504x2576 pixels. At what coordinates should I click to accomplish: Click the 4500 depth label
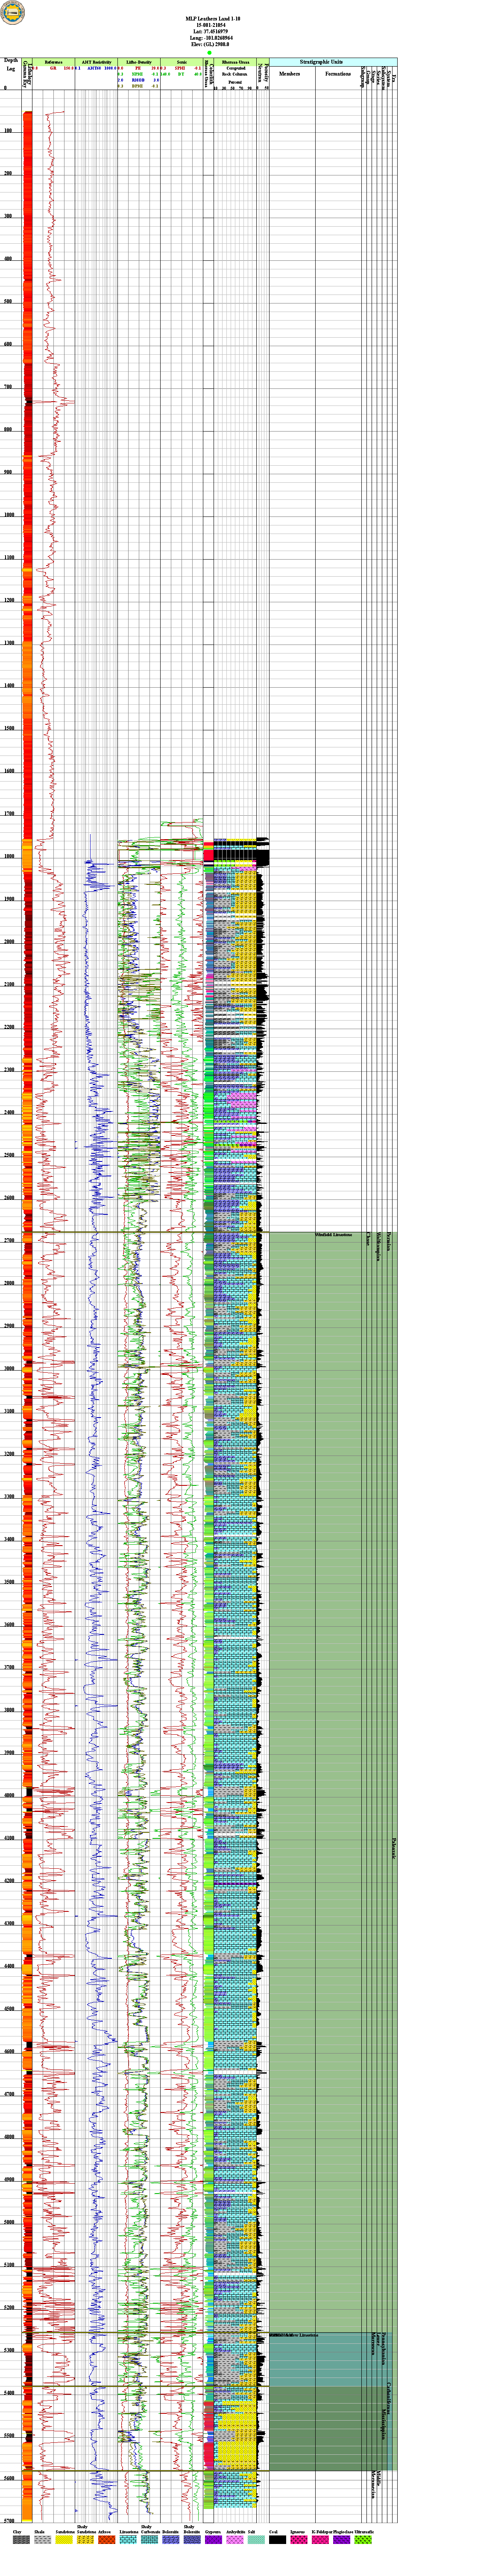9,2009
